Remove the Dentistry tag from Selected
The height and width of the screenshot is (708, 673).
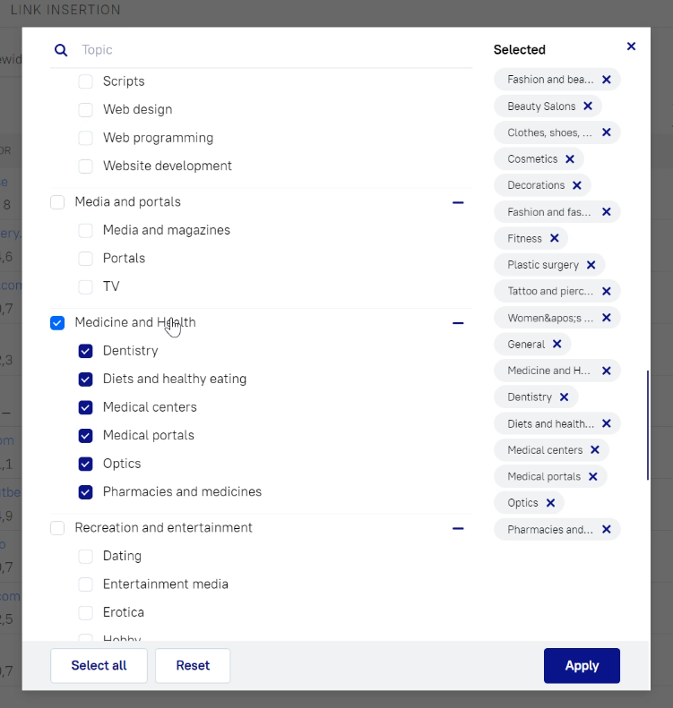point(564,397)
